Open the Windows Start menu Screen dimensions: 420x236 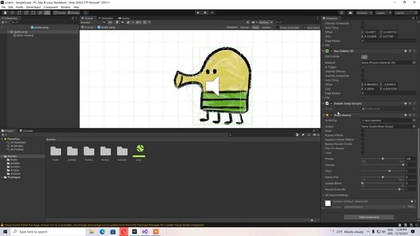point(5,231)
